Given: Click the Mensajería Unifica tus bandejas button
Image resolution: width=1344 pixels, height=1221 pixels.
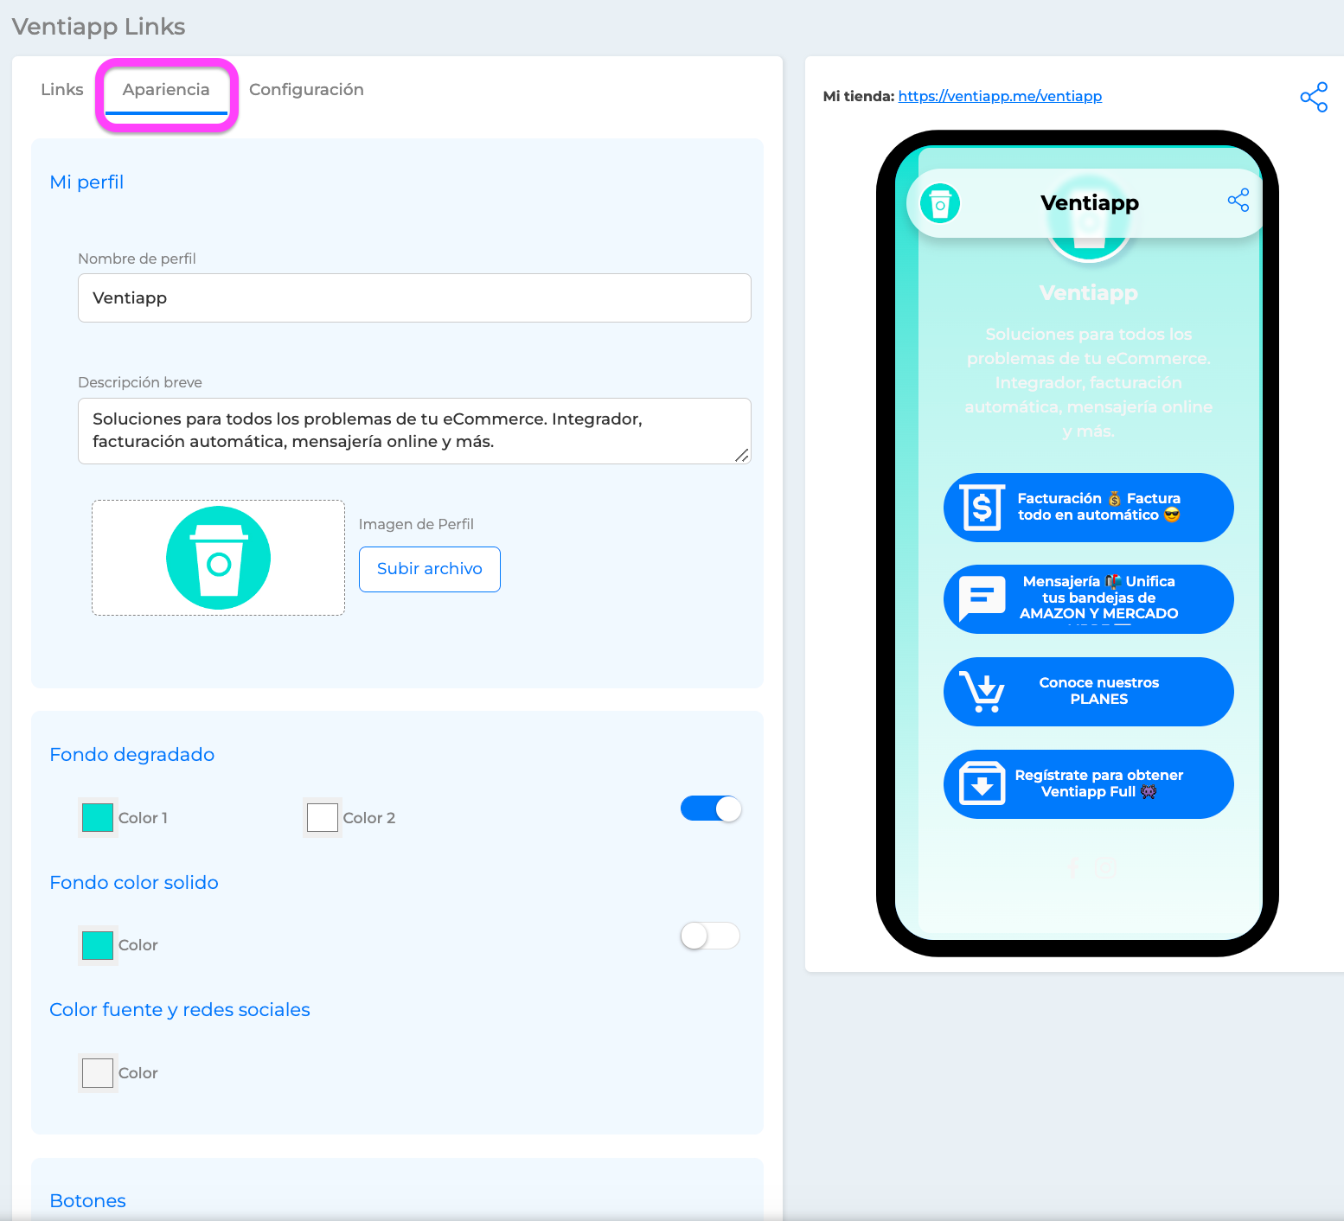Looking at the screenshot, I should (1089, 599).
